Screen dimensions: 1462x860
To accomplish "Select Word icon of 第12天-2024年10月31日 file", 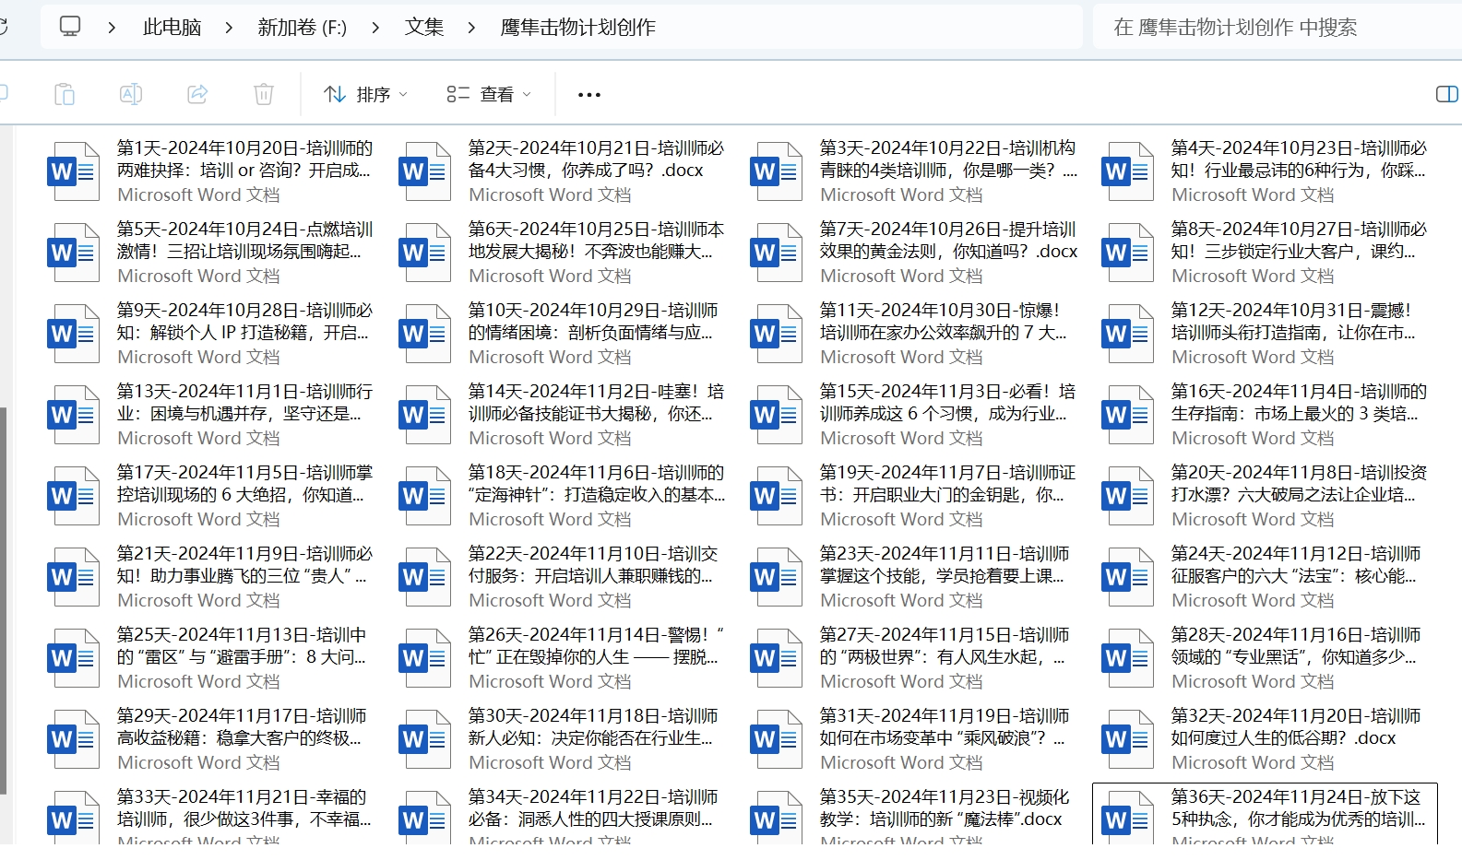I will tap(1127, 334).
